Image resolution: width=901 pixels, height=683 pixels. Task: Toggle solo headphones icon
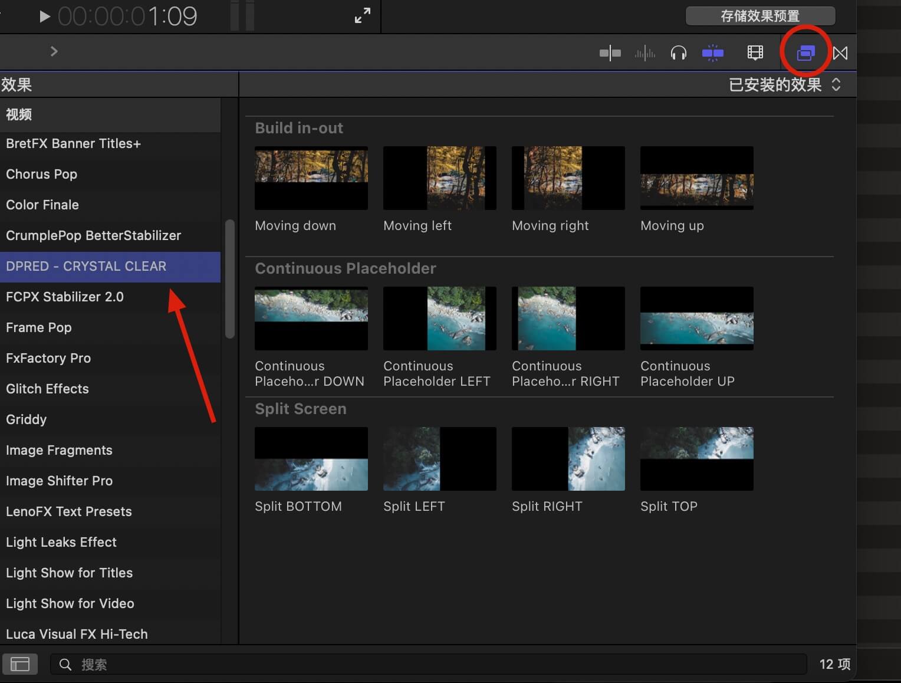click(679, 53)
